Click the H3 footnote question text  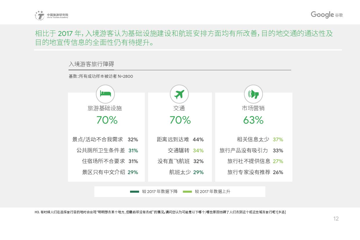(x=160, y=212)
